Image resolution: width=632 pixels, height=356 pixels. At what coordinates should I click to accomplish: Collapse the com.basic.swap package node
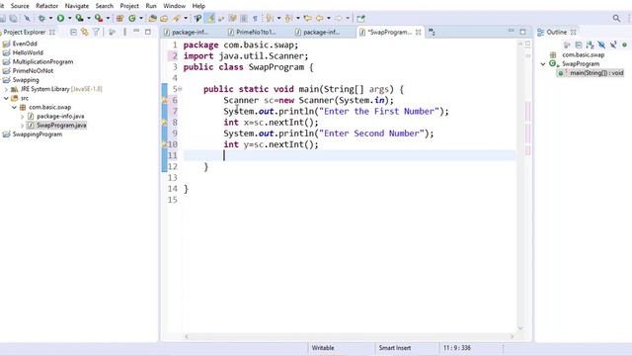click(x=14, y=108)
